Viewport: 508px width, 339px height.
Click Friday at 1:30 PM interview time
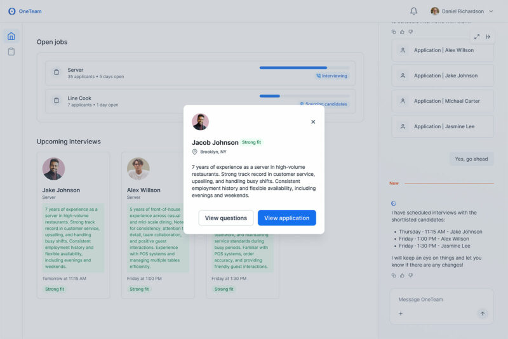tap(229, 279)
